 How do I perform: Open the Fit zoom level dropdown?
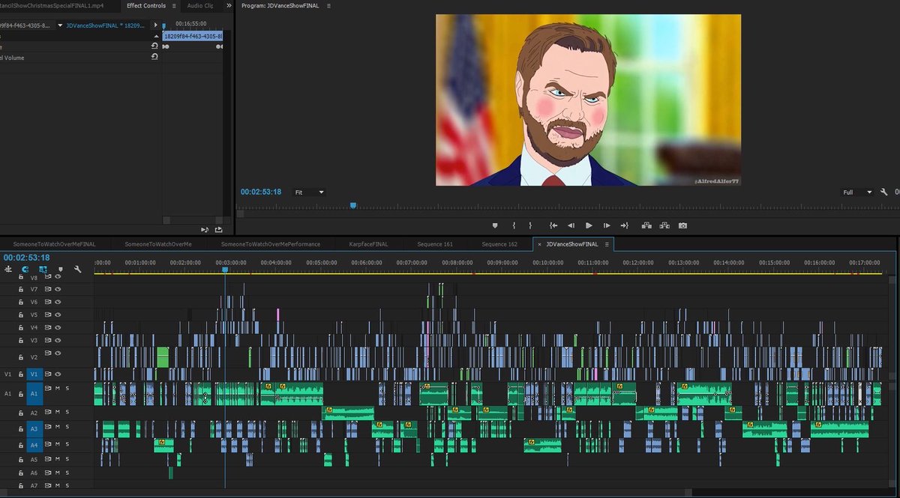(309, 192)
